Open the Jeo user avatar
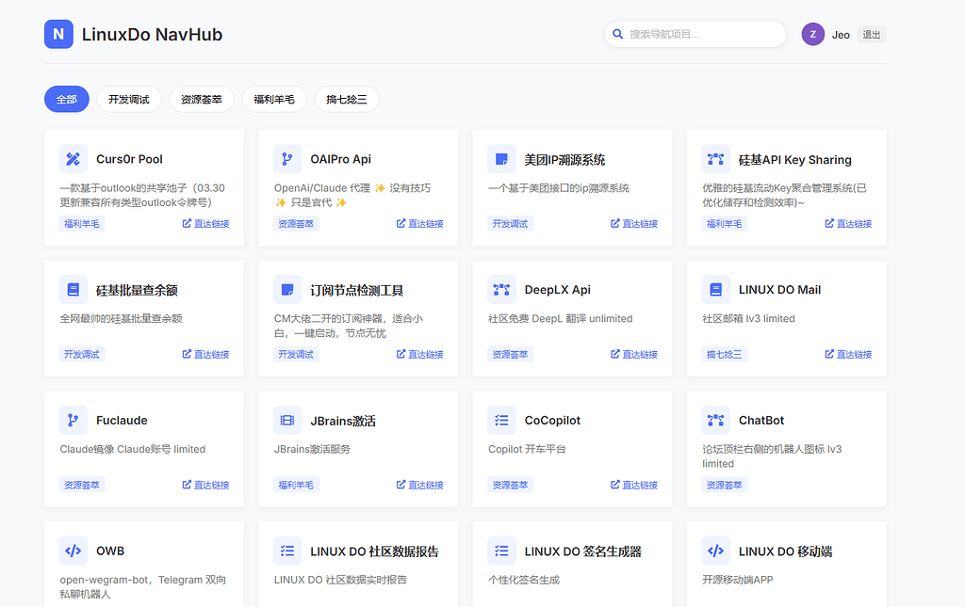This screenshot has height=607, width=965. [x=813, y=35]
